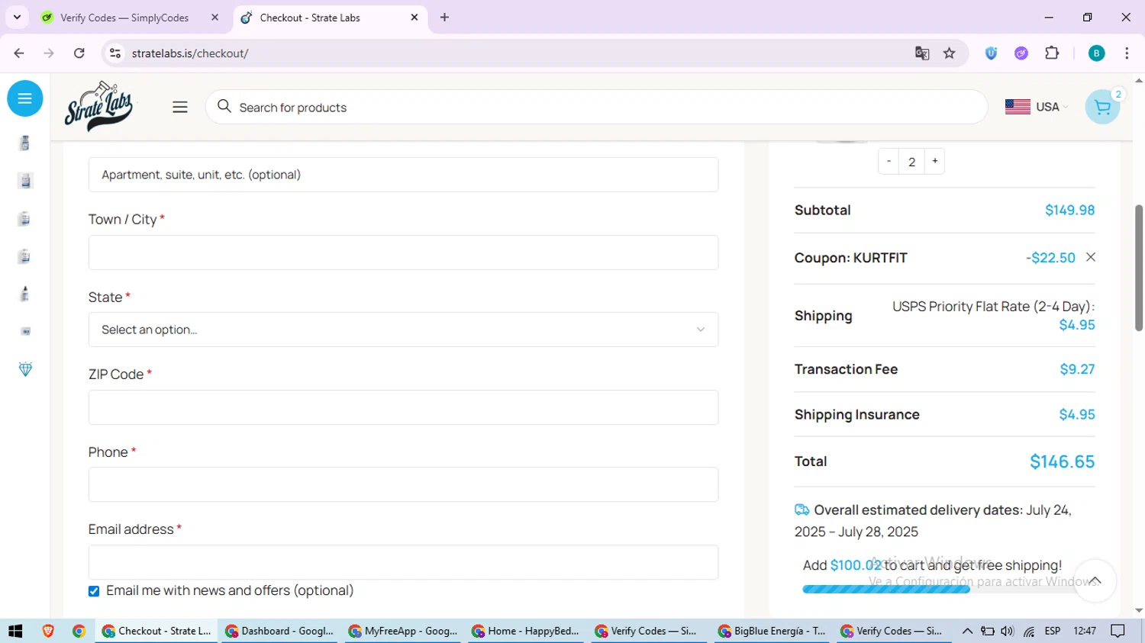Open Home - HappyBed taskbar window

[527, 631]
